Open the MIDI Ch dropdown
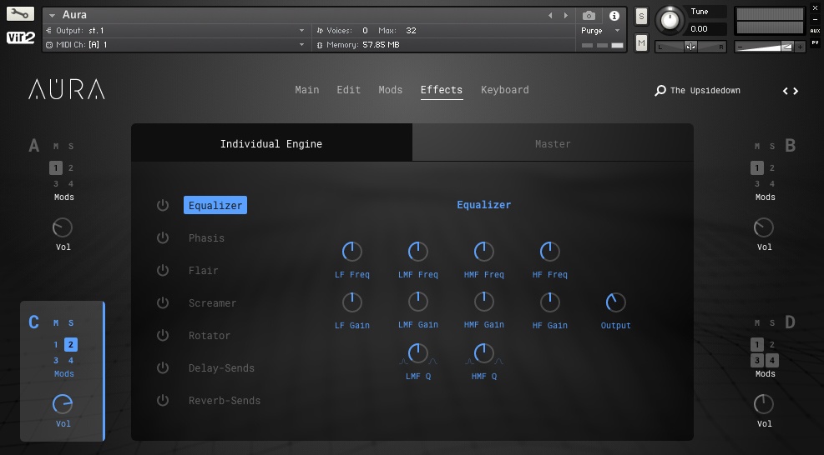The width and height of the screenshot is (824, 455). tap(177, 45)
